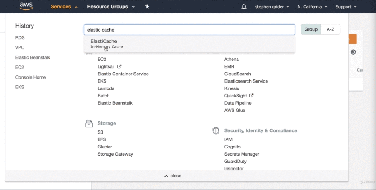
Task: Click the Storage category icon
Action: click(89, 123)
